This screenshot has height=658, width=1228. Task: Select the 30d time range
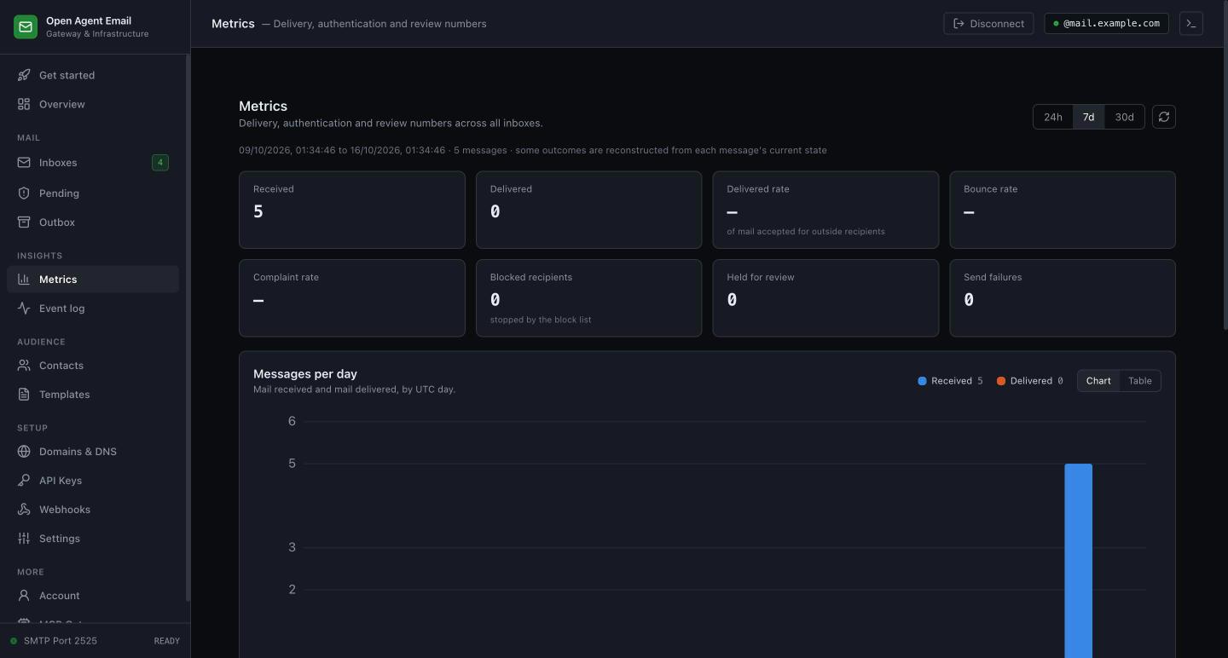click(x=1125, y=117)
